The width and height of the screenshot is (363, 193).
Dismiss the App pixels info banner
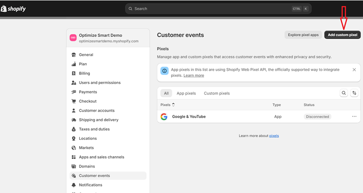[x=354, y=69]
